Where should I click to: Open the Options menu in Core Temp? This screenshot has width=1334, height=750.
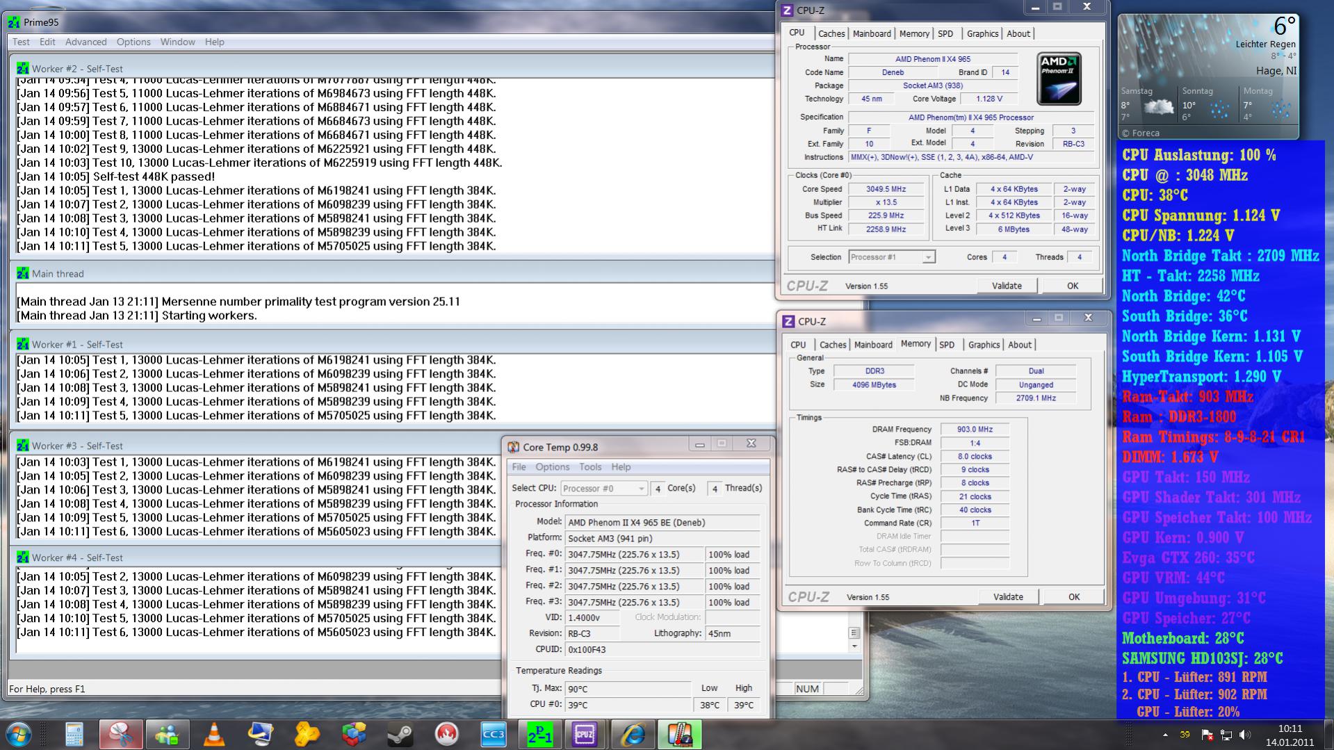[553, 467]
